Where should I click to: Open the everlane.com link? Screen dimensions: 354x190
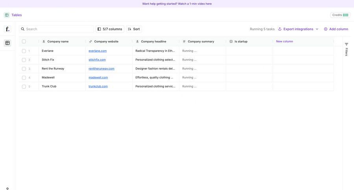(x=98, y=51)
